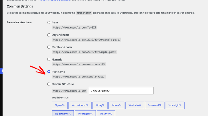Click the Post name sample-post URL
Viewport: 208px width, 116px height.
pos(79,76)
